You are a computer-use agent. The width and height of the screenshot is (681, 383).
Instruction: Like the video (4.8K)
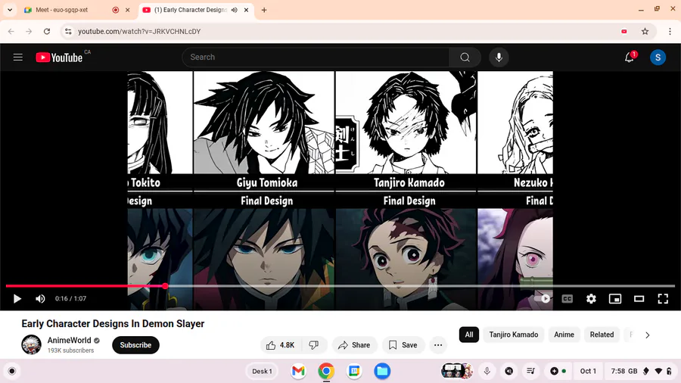coord(280,345)
